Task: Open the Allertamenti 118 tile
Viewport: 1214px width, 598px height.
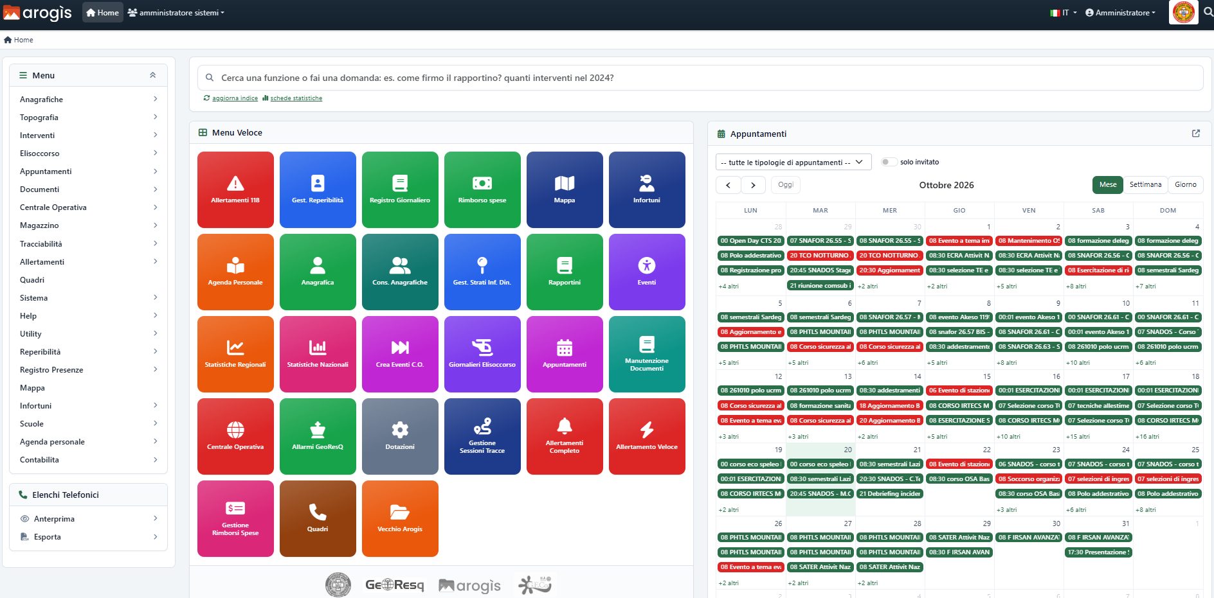Action: [x=235, y=189]
